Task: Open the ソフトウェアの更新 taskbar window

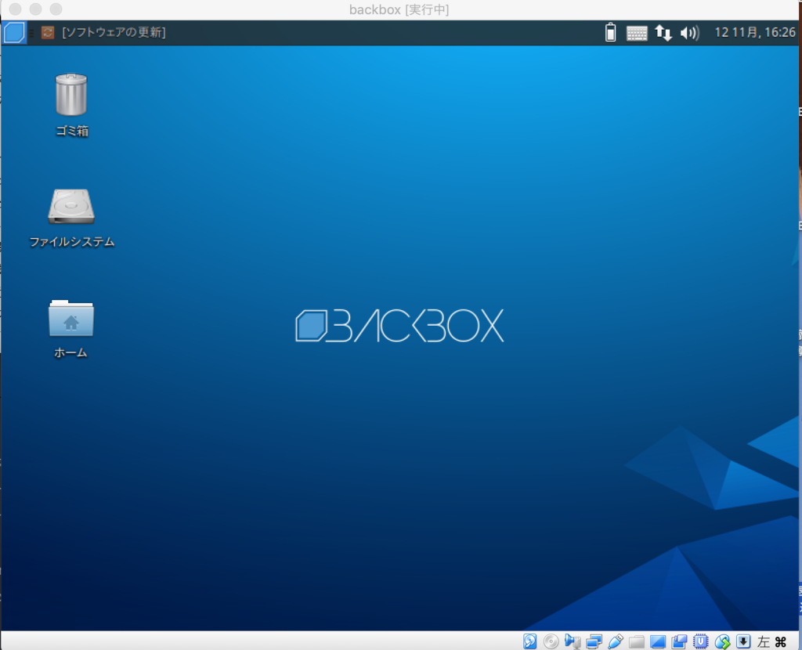Action: pos(104,33)
